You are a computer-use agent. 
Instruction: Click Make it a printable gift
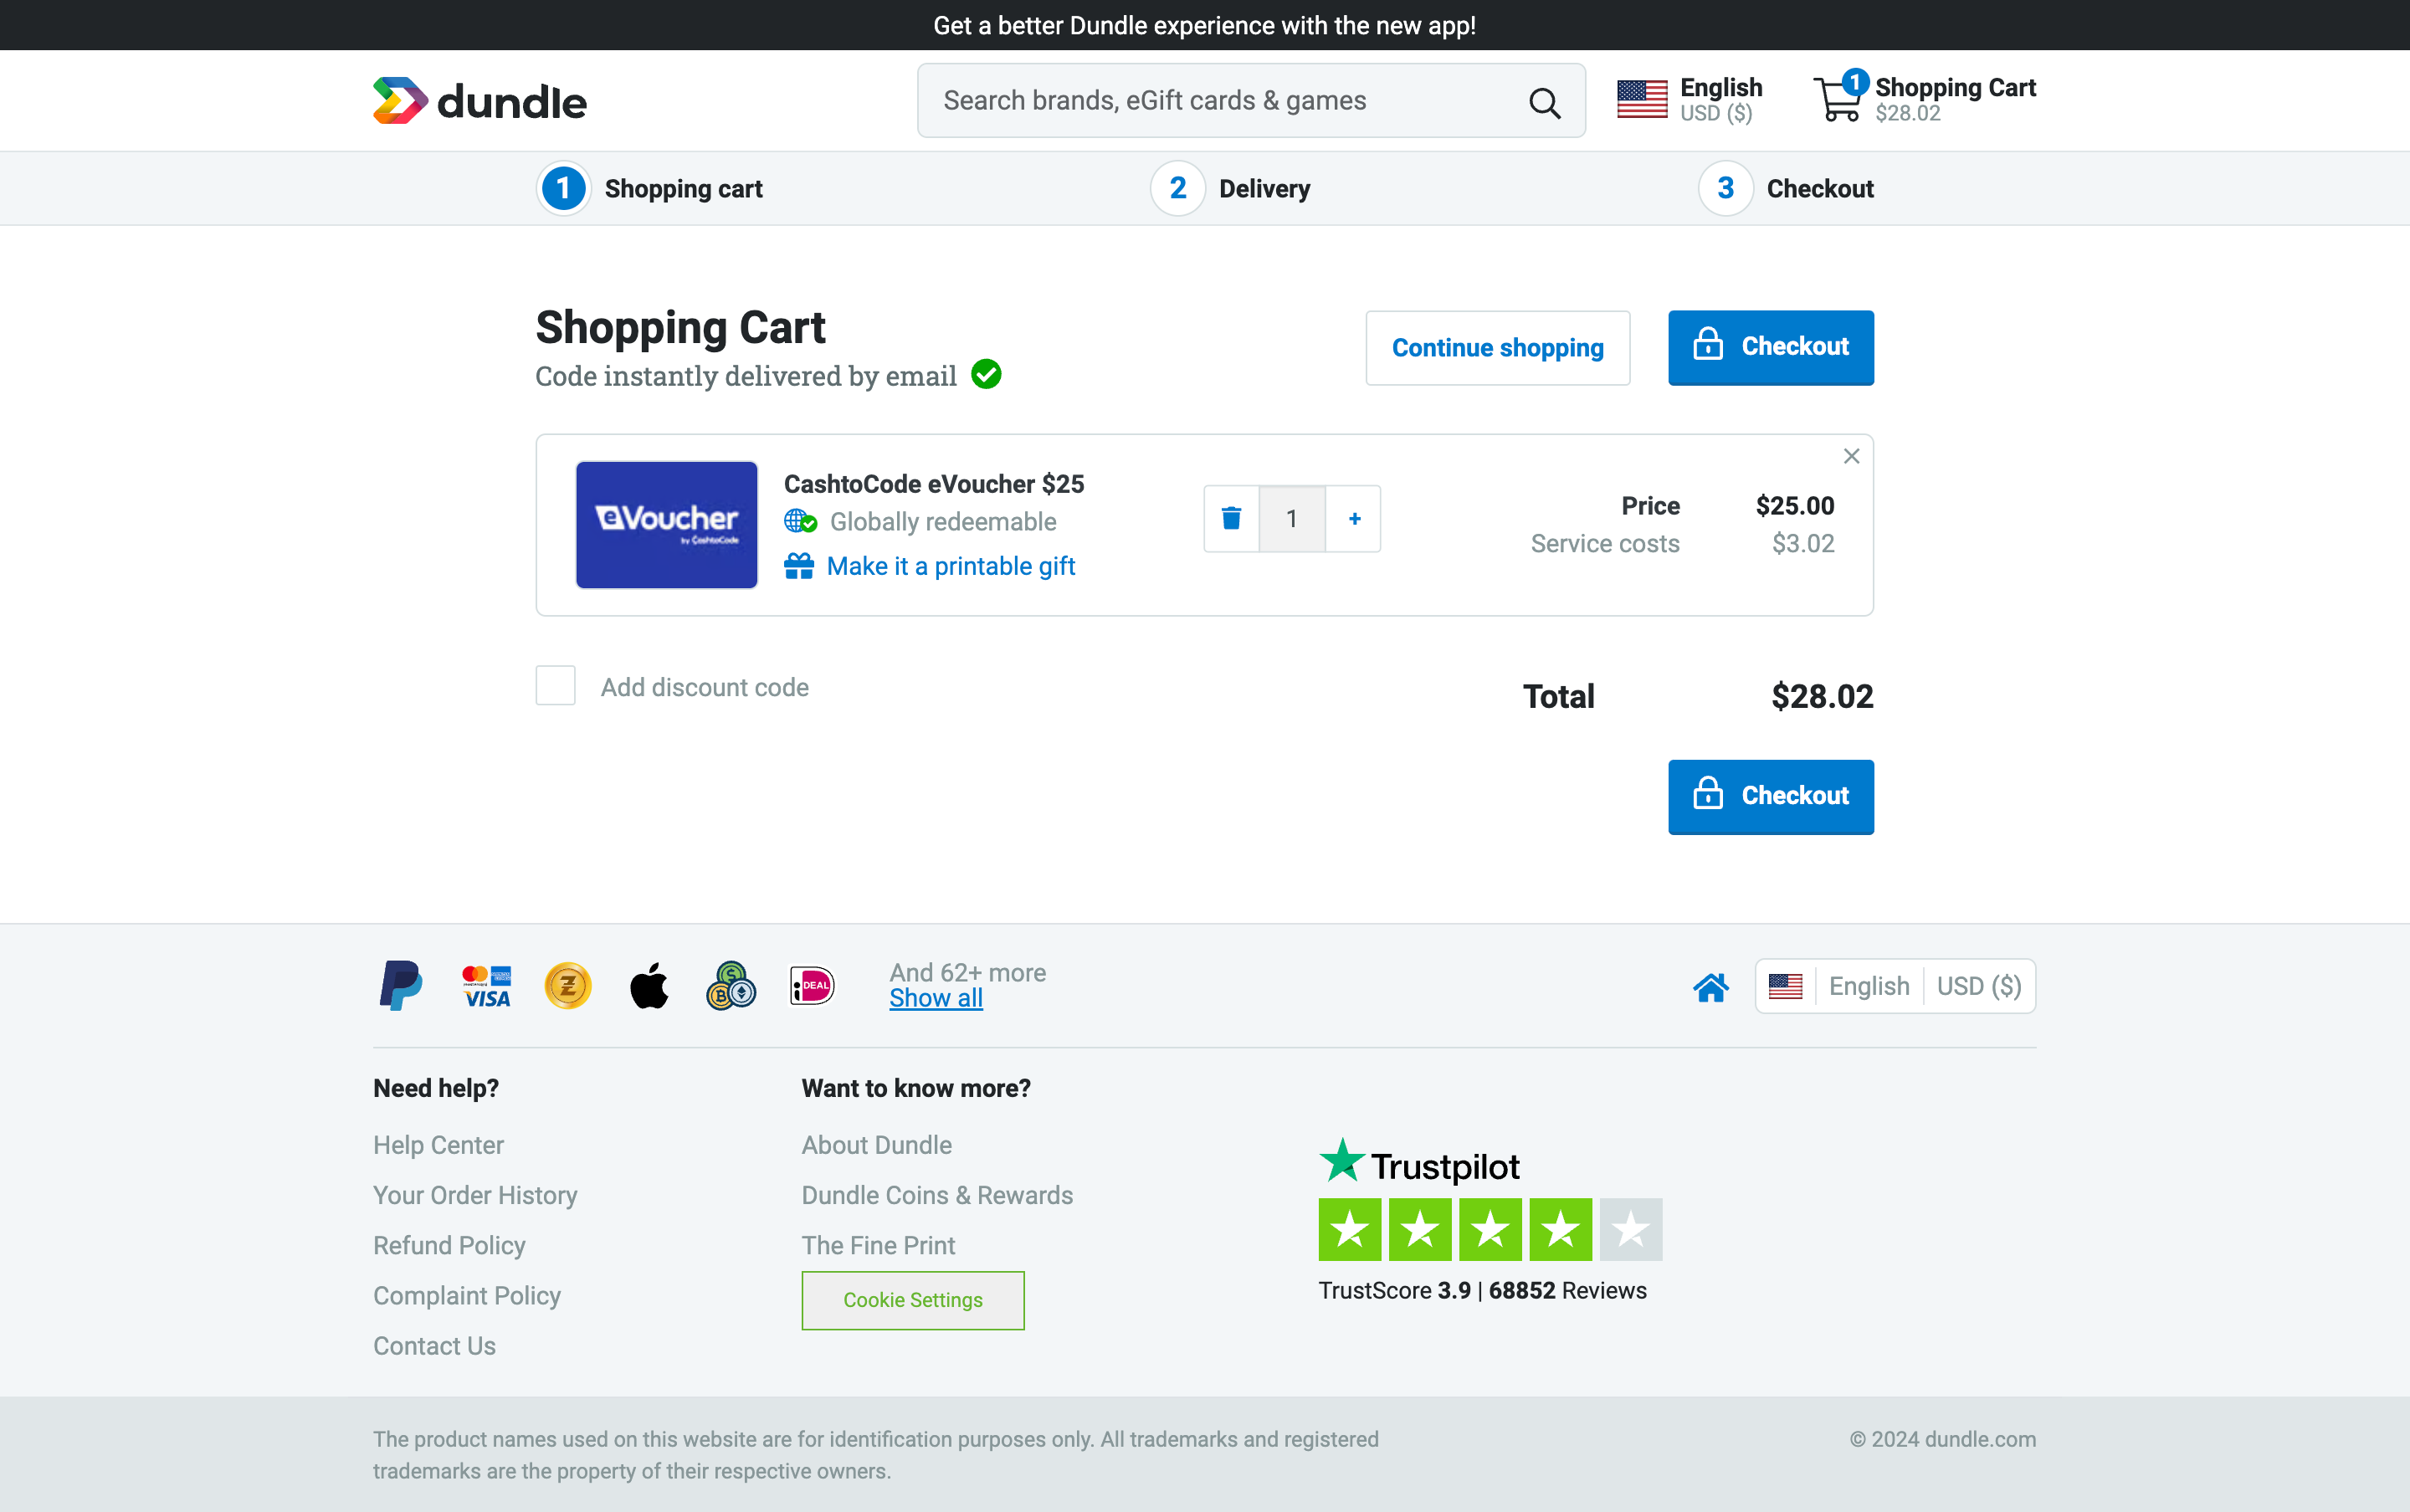click(x=950, y=566)
